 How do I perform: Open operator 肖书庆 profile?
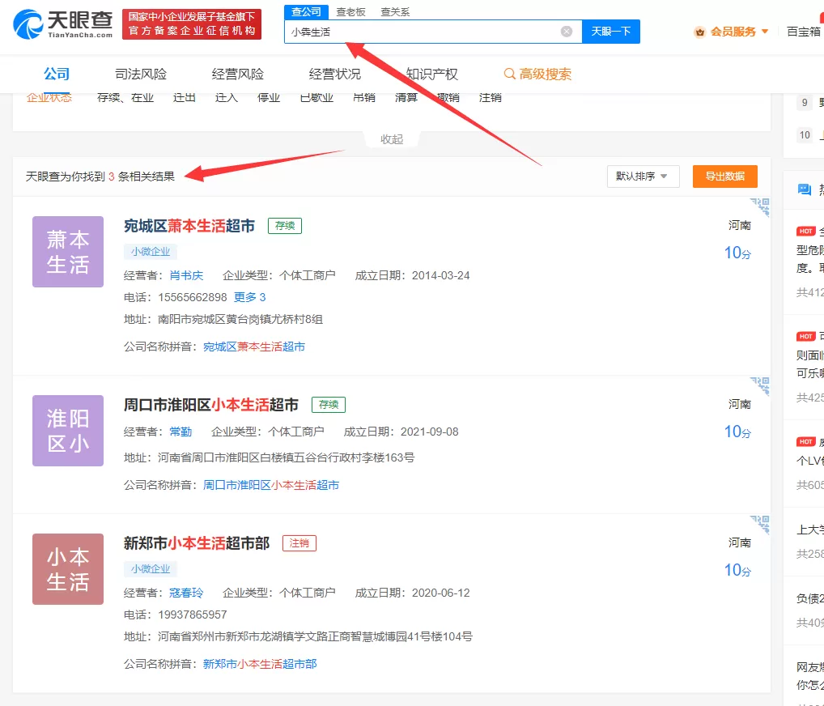(x=186, y=275)
